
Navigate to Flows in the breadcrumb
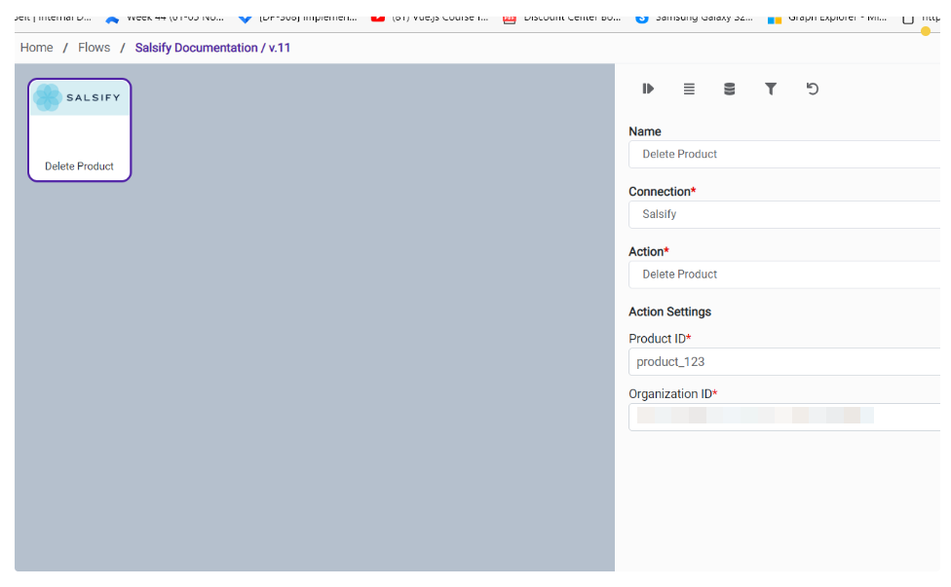click(x=95, y=48)
